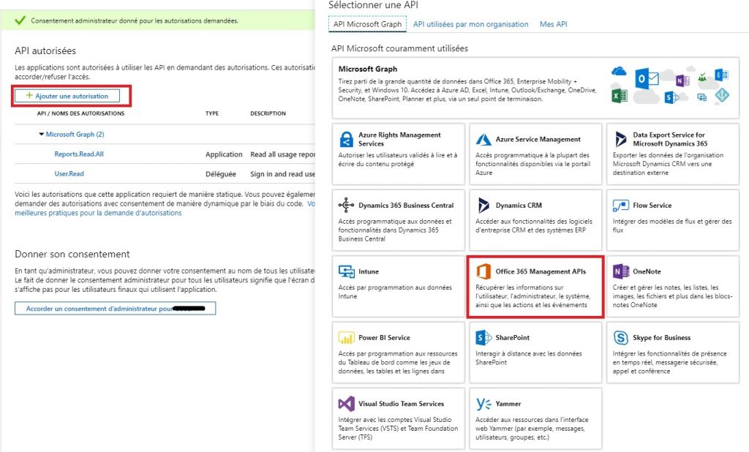Click the DESCRIPTION column header

268,113
